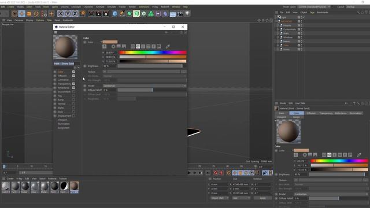Toggle the Reflectance channel checkbox
This screenshot has width=370, height=208.
click(x=73, y=88)
